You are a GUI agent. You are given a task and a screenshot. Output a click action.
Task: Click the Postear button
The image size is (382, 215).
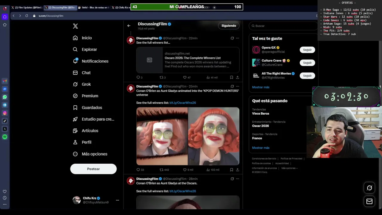click(x=93, y=169)
